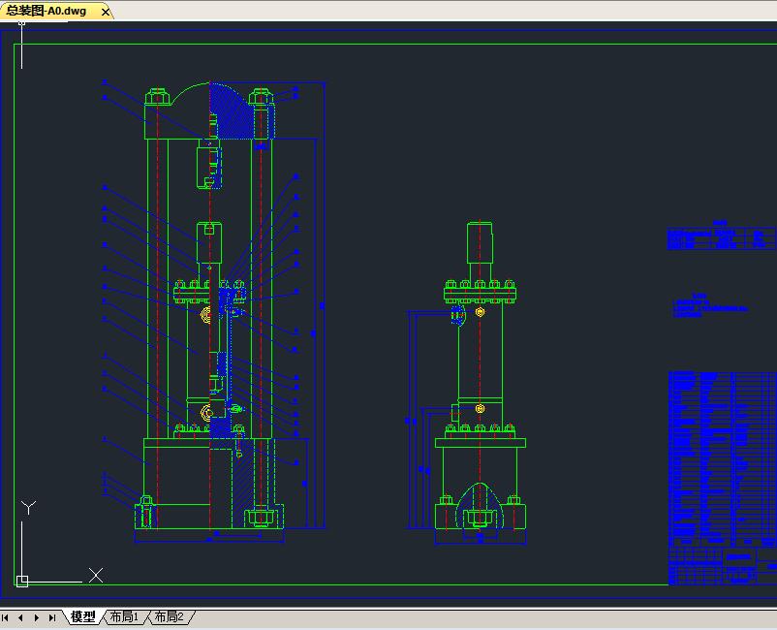
Task: Select the title block in corner
Action: tap(723, 566)
